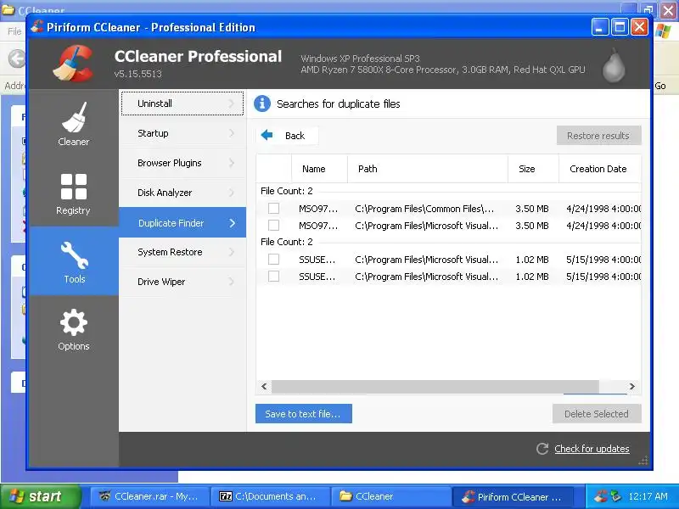Click Delete Selected button
Screen dimensions: 679x509
(x=597, y=414)
